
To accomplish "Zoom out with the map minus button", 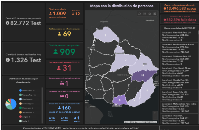I will pos(155,117).
